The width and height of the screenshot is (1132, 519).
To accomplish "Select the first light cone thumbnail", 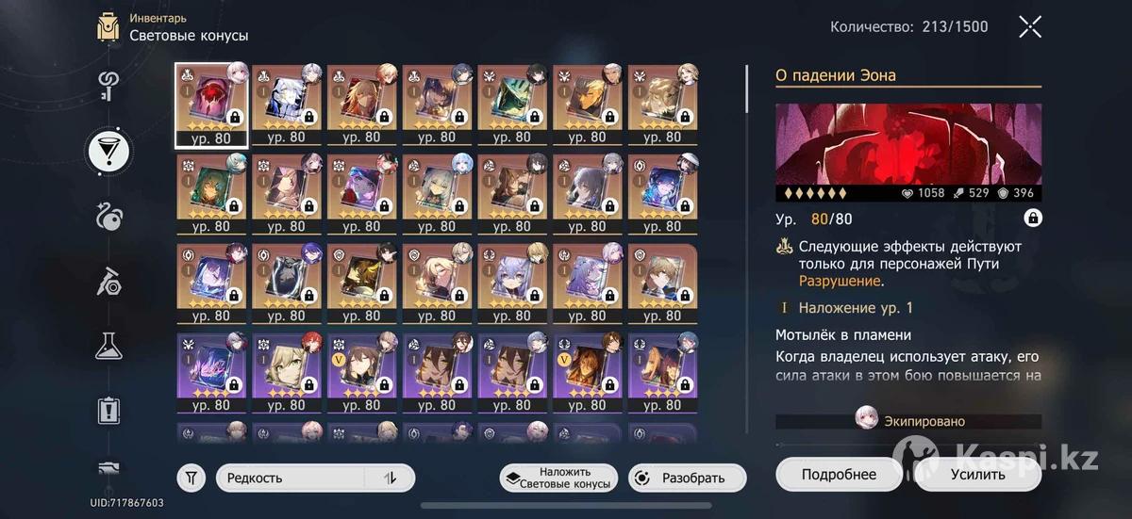I will (x=211, y=105).
